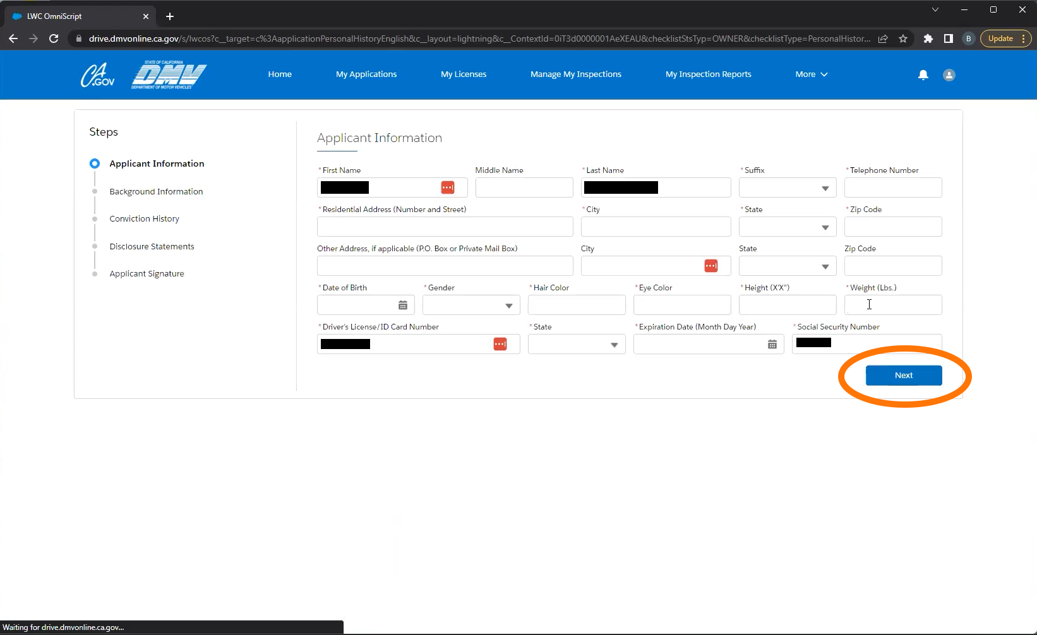Screen dimensions: 1037x635
Task: Click the browser Update button
Action: (1000, 39)
